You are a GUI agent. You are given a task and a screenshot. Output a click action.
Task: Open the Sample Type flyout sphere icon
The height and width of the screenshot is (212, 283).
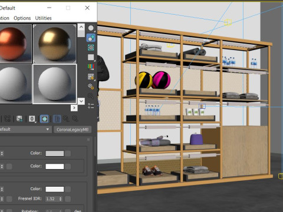[x=91, y=28]
